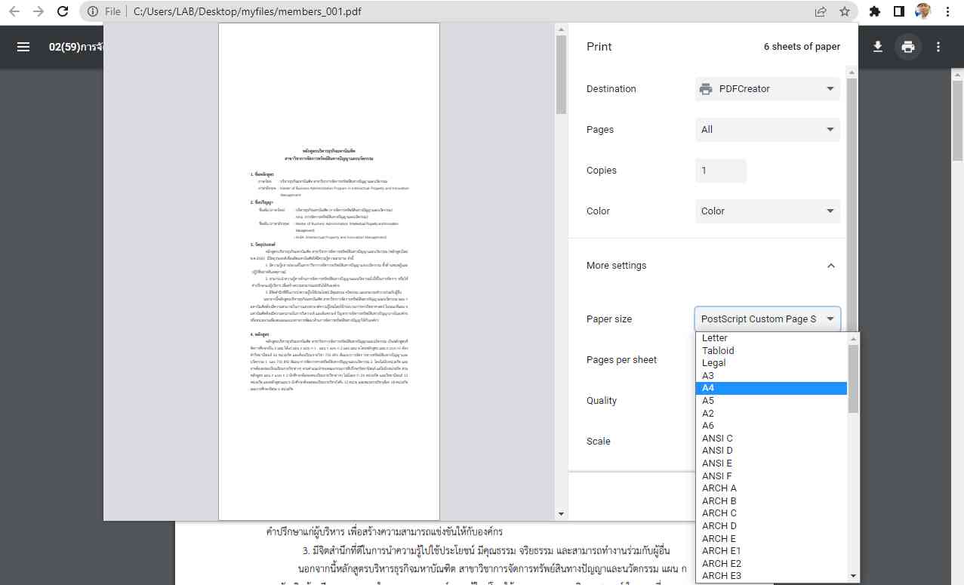
Task: Click the printer icon in PDF toolbar
Action: point(908,47)
